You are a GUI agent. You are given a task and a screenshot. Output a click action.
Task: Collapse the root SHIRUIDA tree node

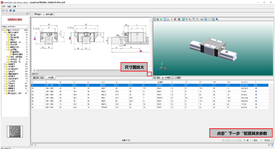coord(2,30)
